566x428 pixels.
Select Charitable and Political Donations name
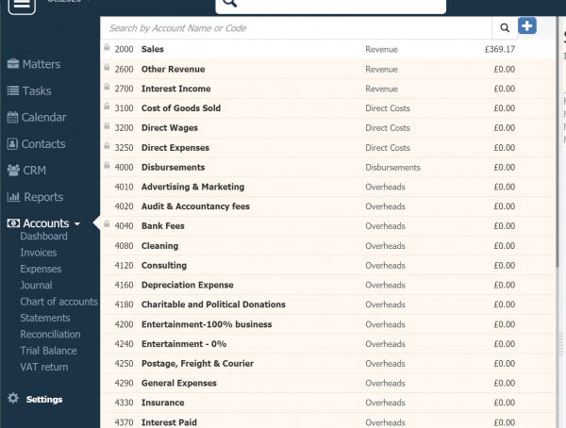point(213,305)
